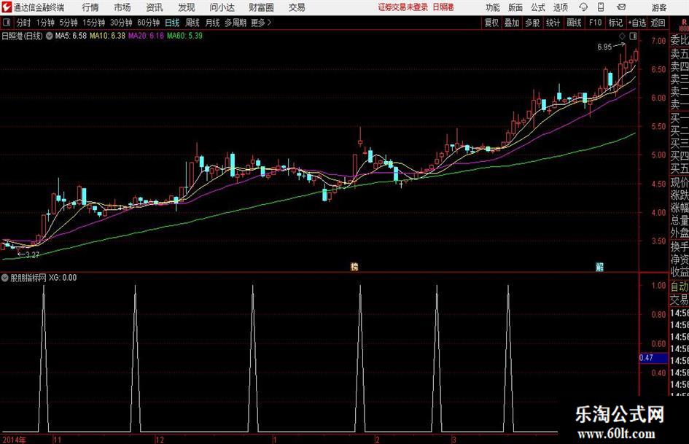Expand 更多 period options
Image resolution: width=689 pixels, height=444 pixels.
pos(262,23)
